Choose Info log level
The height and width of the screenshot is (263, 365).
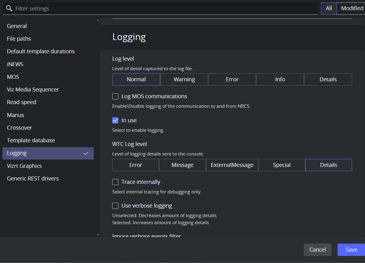pos(280,79)
